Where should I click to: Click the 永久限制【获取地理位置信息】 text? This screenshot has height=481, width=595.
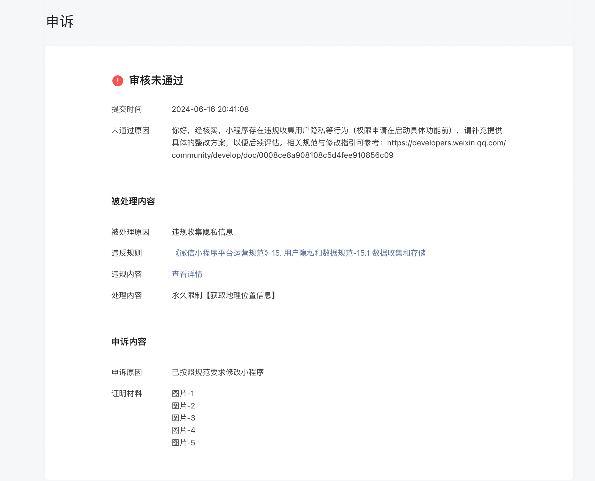(224, 295)
